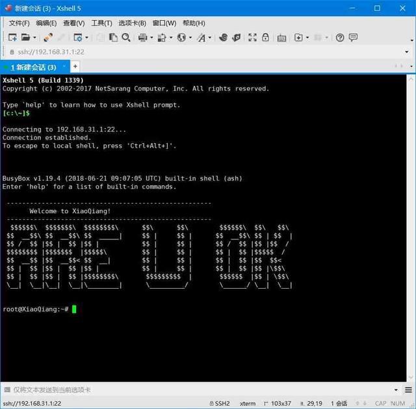Click the 103x37 terminal size indicator

click(278, 403)
